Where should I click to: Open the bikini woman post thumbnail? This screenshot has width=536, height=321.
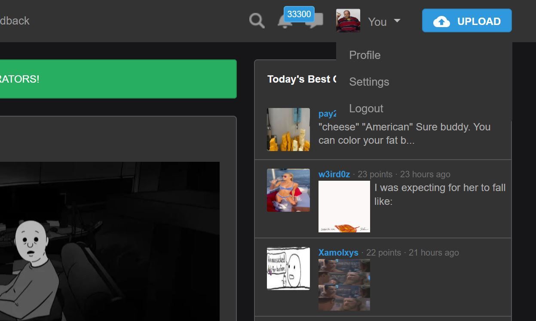pos(288,190)
